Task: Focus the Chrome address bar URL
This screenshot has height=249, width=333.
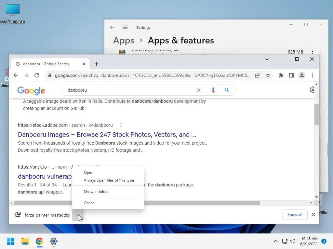Action: [x=153, y=75]
